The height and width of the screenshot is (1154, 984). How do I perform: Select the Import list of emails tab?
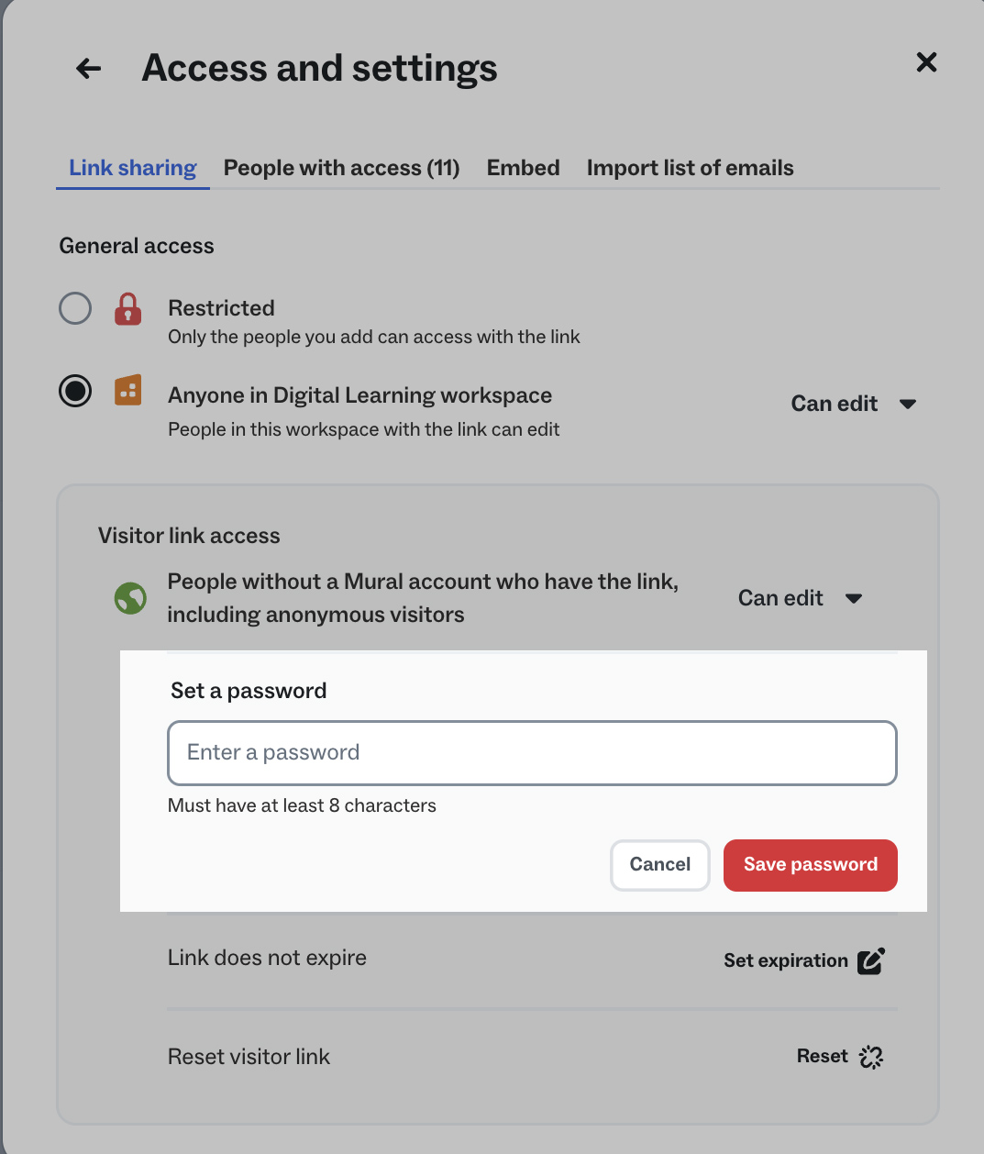coord(690,168)
